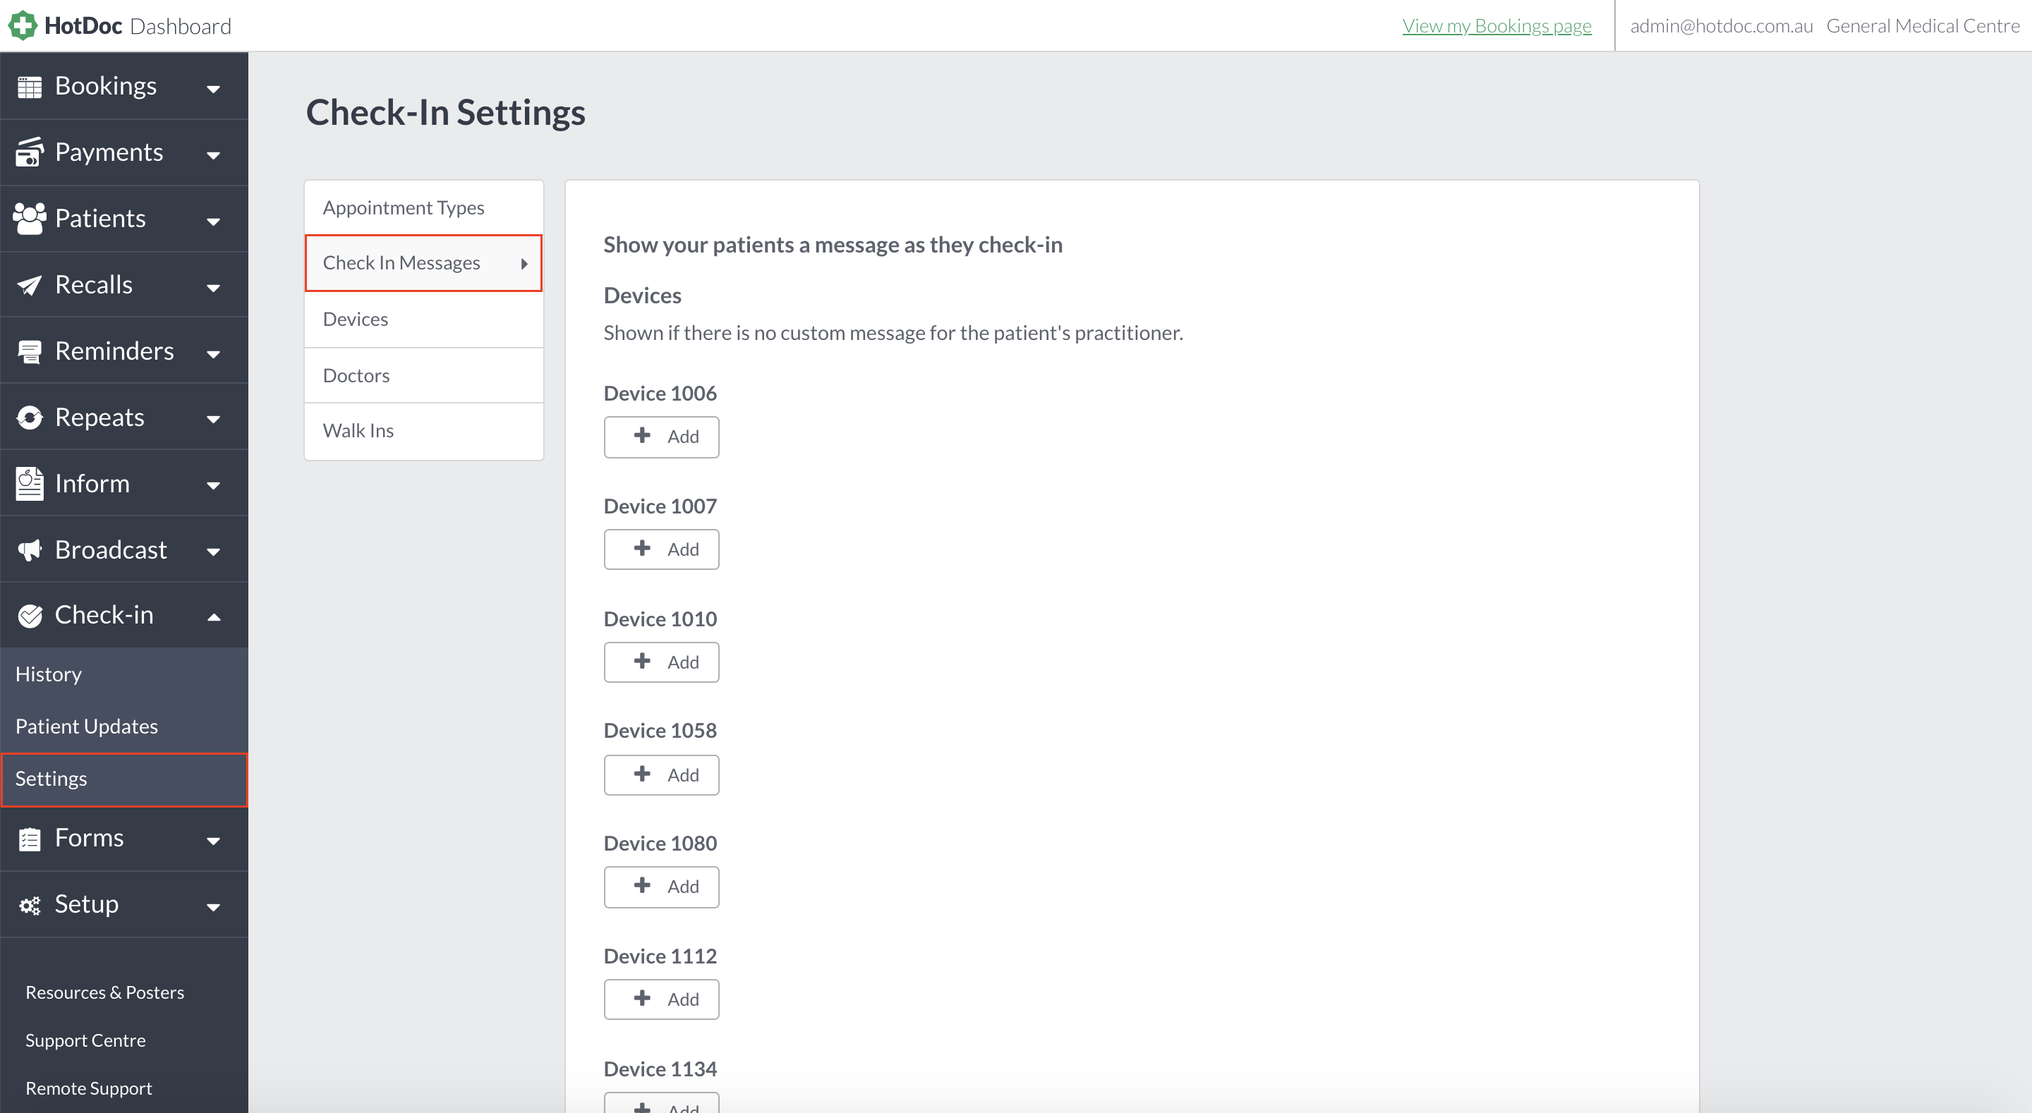Open History under Check-in

tap(124, 674)
